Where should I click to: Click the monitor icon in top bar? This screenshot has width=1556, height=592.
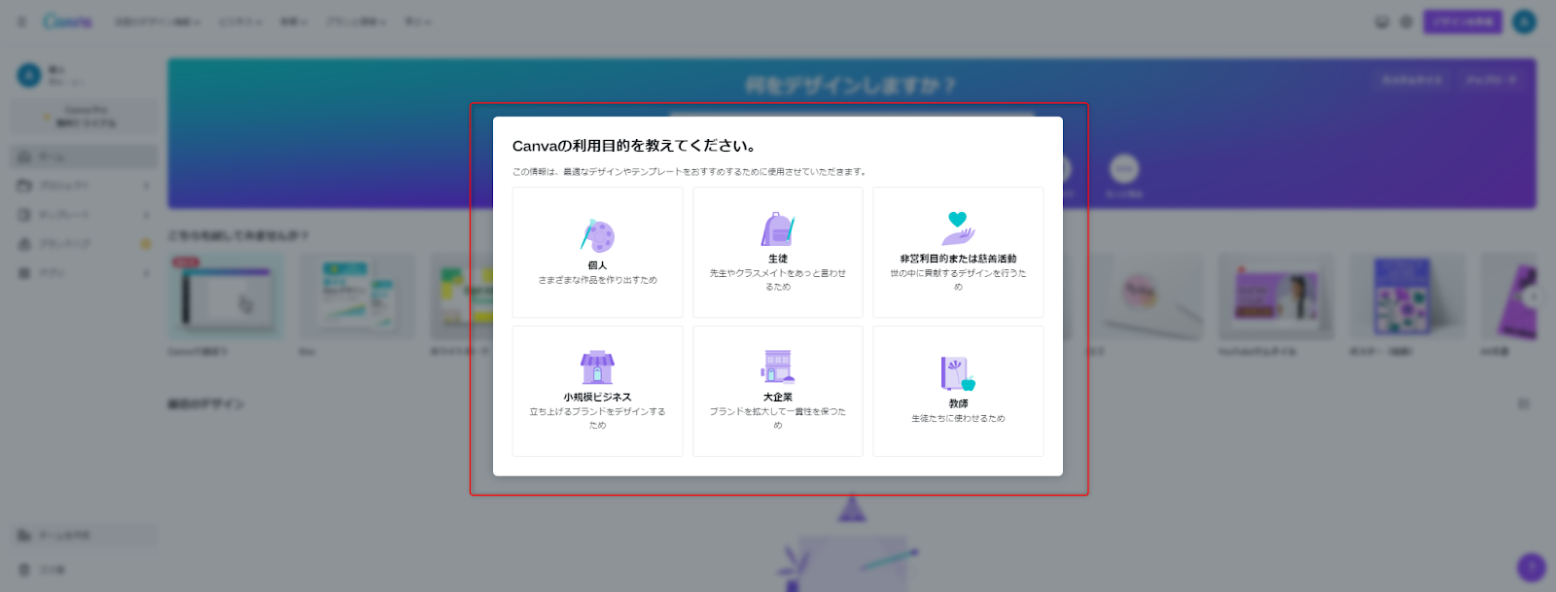[1381, 21]
